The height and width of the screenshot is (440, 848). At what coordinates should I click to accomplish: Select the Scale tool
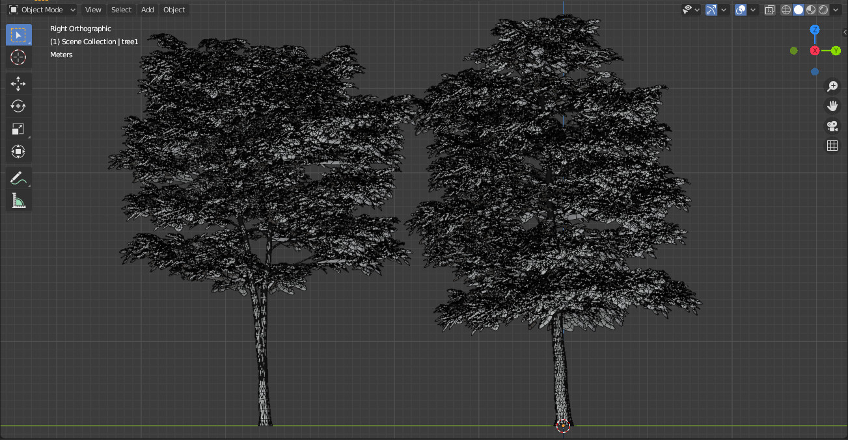(x=18, y=129)
